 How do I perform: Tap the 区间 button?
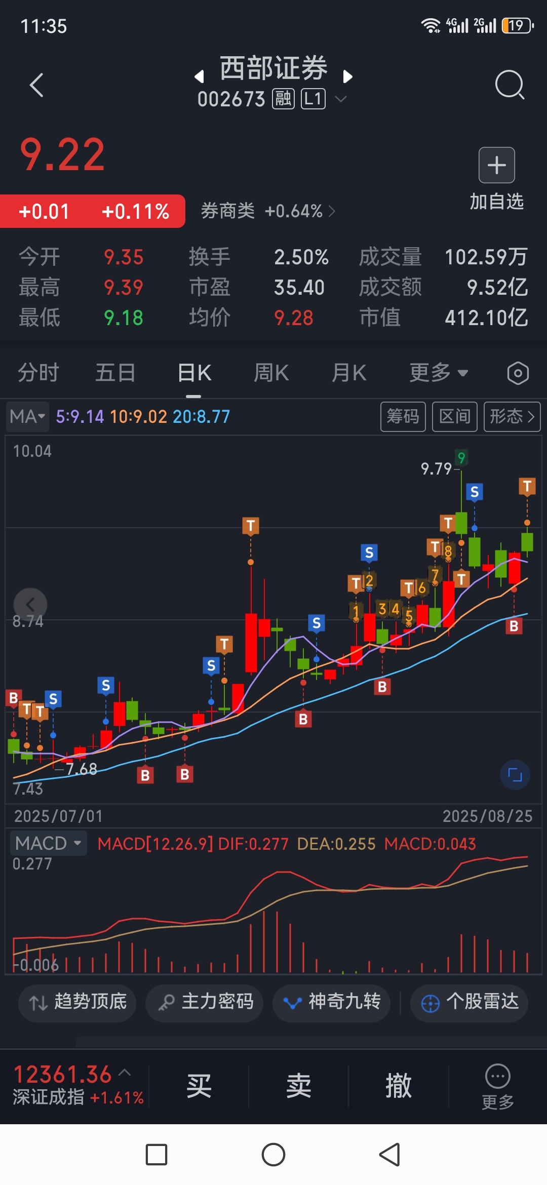click(x=455, y=416)
